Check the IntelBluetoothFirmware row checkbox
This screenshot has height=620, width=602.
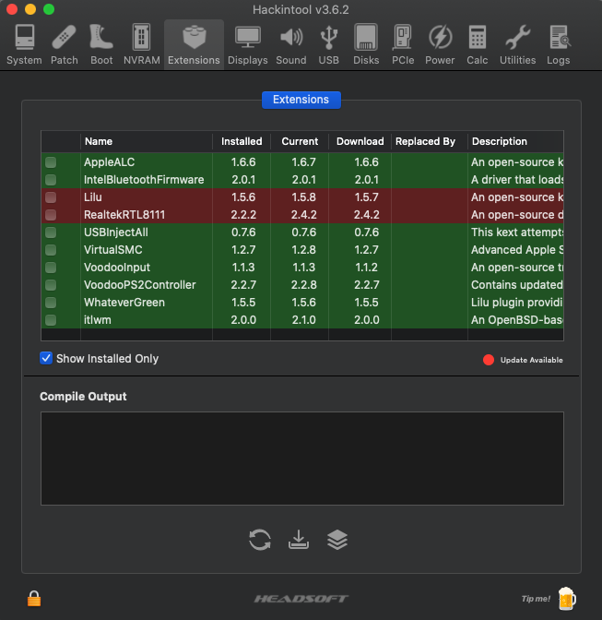[51, 180]
